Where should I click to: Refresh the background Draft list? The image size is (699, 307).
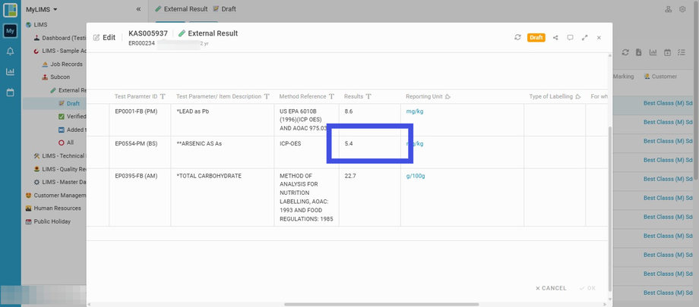pyautogui.click(x=625, y=52)
